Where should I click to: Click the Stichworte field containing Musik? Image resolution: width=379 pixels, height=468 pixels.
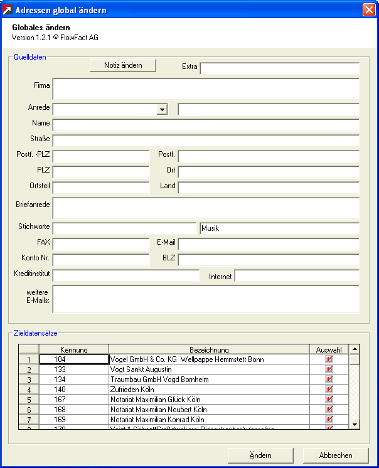280,228
